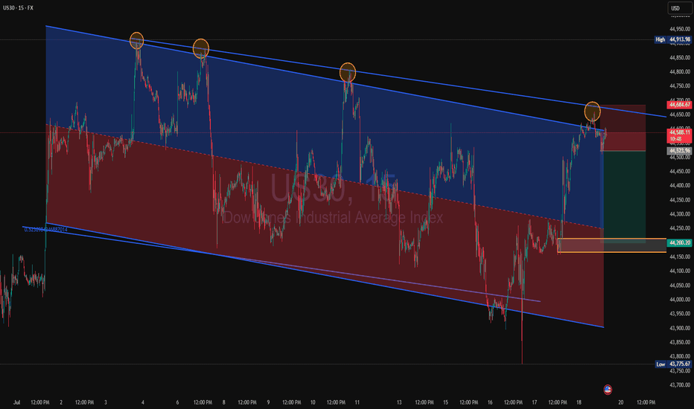694x409 pixels.
Task: Select the orange ellipse at the July 11 peak
Action: [348, 72]
